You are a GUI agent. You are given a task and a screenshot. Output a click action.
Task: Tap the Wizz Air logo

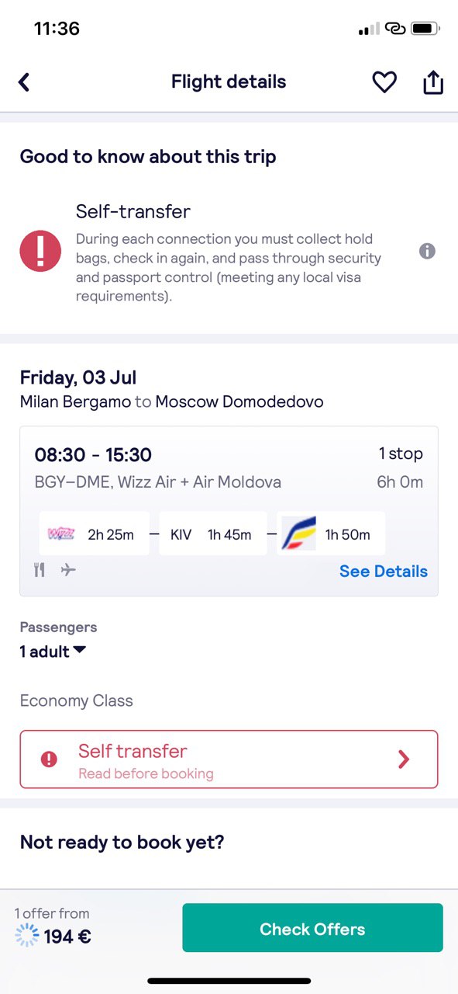click(61, 534)
